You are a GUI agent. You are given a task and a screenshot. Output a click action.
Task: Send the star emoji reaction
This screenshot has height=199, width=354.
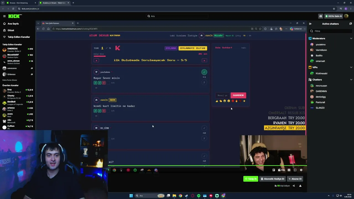point(244,101)
